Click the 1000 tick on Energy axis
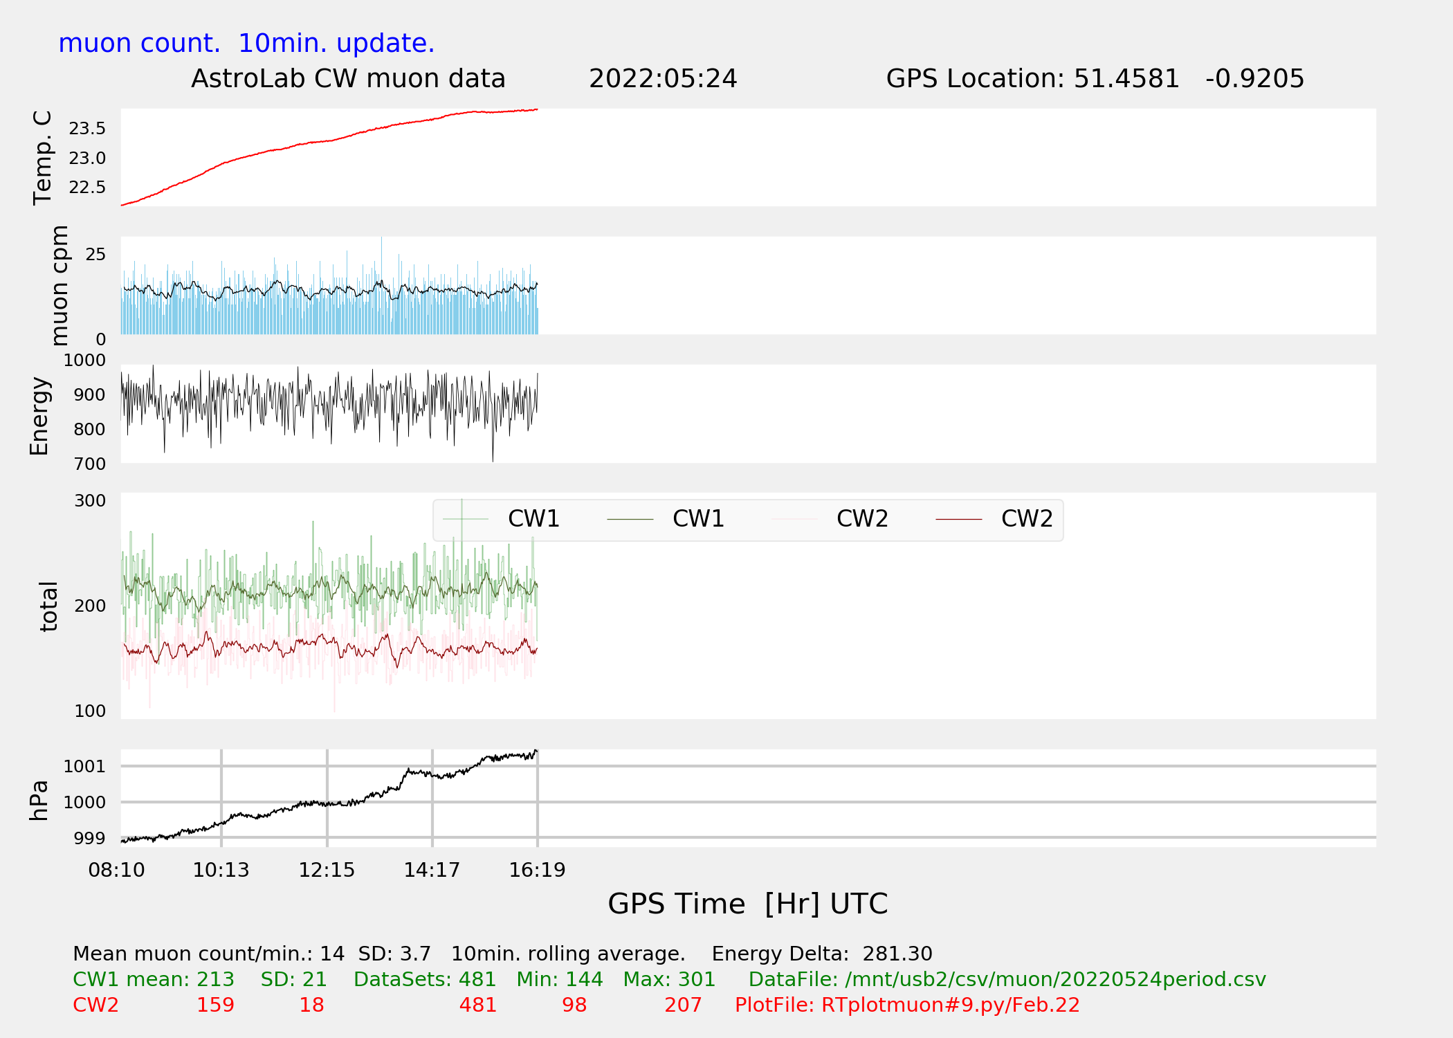This screenshot has height=1038, width=1453. coord(84,361)
